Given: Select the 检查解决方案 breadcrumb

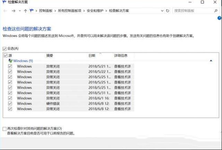Looking at the screenshot, I should pyautogui.click(x=119, y=11).
